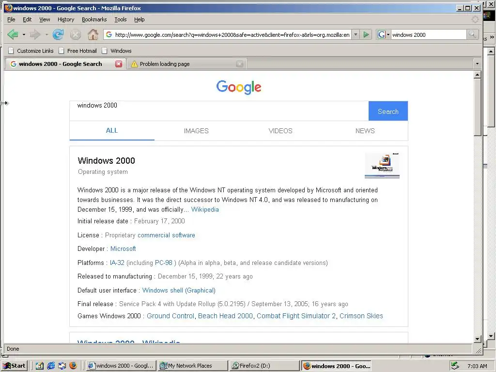This screenshot has height=372, width=496.
Task: Focus the Google page search input field
Action: pyautogui.click(x=219, y=111)
